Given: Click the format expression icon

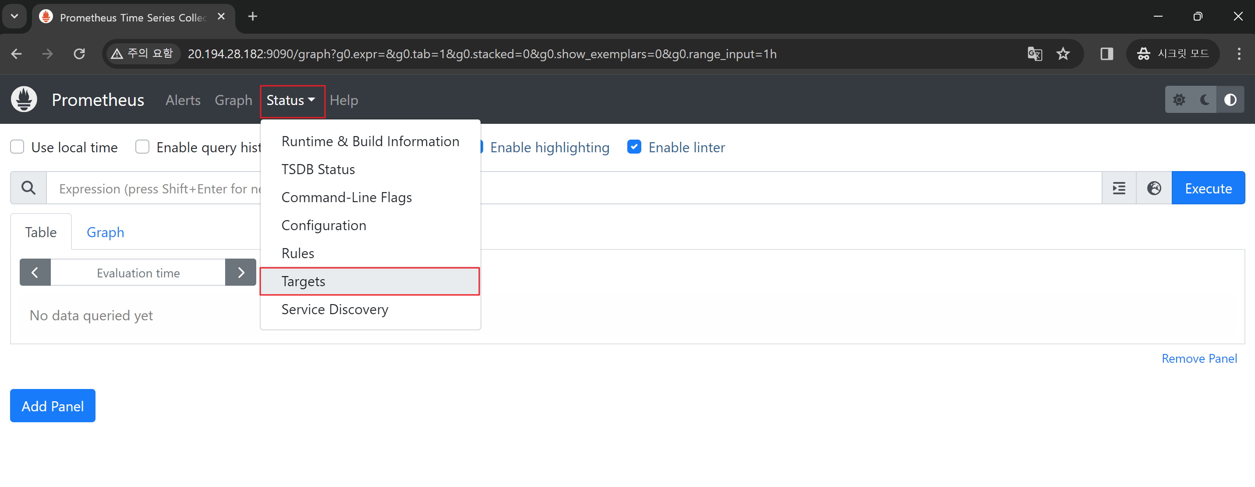Looking at the screenshot, I should (1119, 188).
